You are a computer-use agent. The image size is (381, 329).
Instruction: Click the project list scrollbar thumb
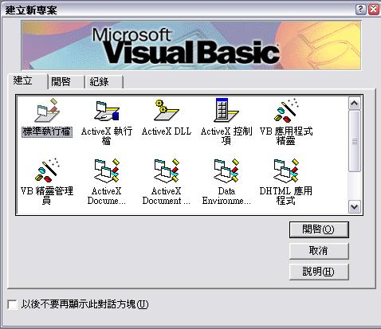[x=355, y=141]
